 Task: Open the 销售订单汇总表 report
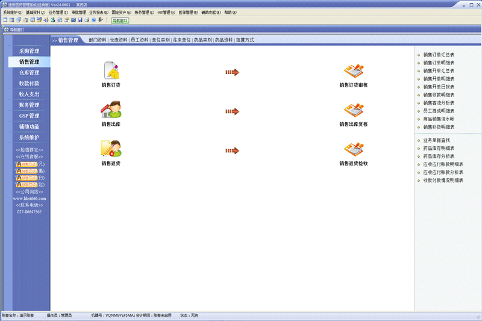point(439,55)
